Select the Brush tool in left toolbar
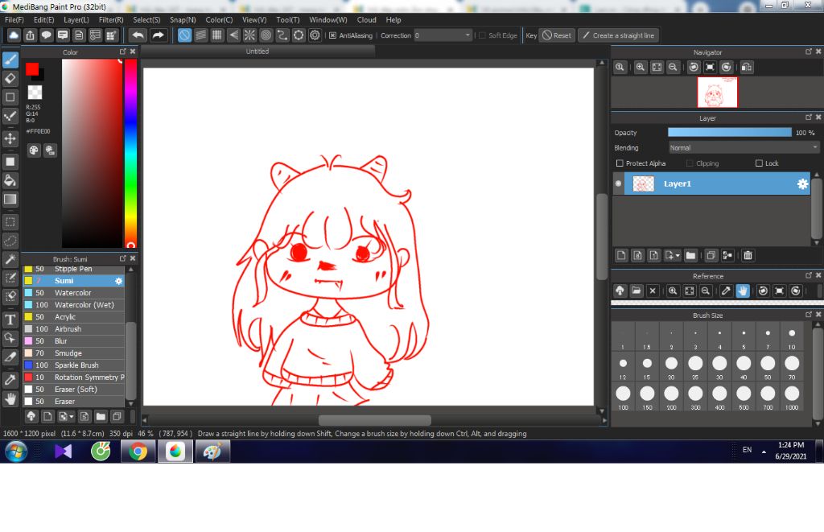This screenshot has width=824, height=532. tap(10, 60)
